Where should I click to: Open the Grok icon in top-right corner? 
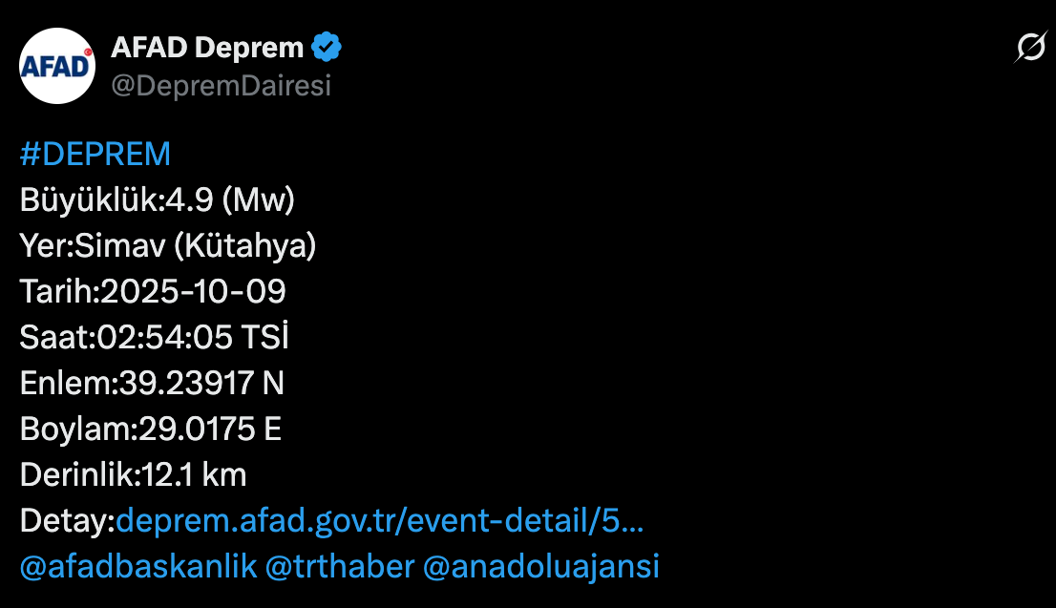(x=1030, y=47)
